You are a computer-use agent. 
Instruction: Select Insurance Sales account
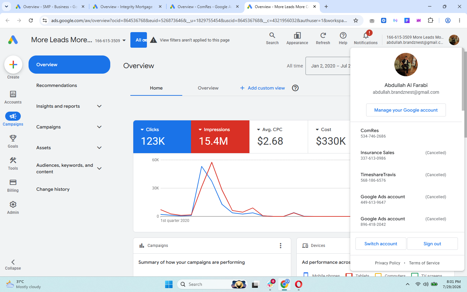tap(406, 155)
